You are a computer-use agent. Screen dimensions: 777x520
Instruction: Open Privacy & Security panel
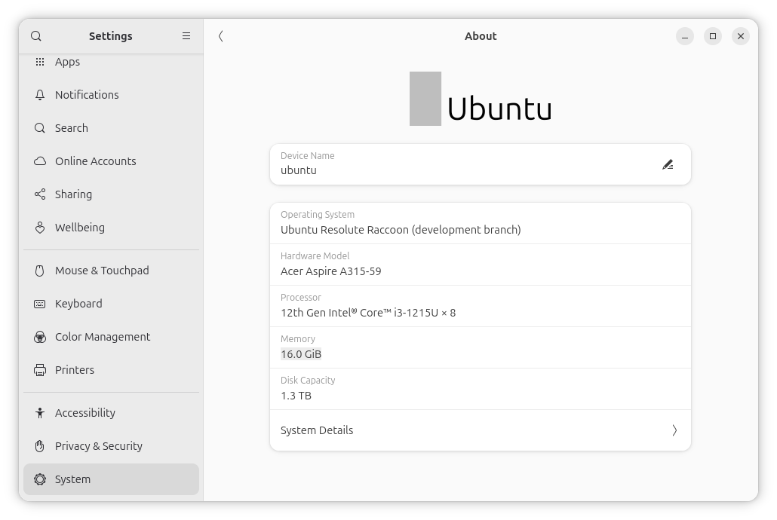point(99,446)
